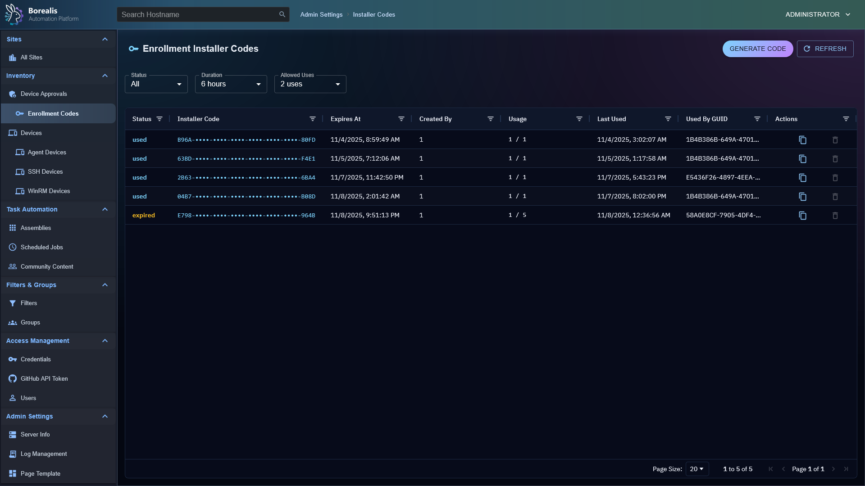Screen dimensions: 865x486
Task: Open the Duration dropdown
Action: (x=231, y=84)
